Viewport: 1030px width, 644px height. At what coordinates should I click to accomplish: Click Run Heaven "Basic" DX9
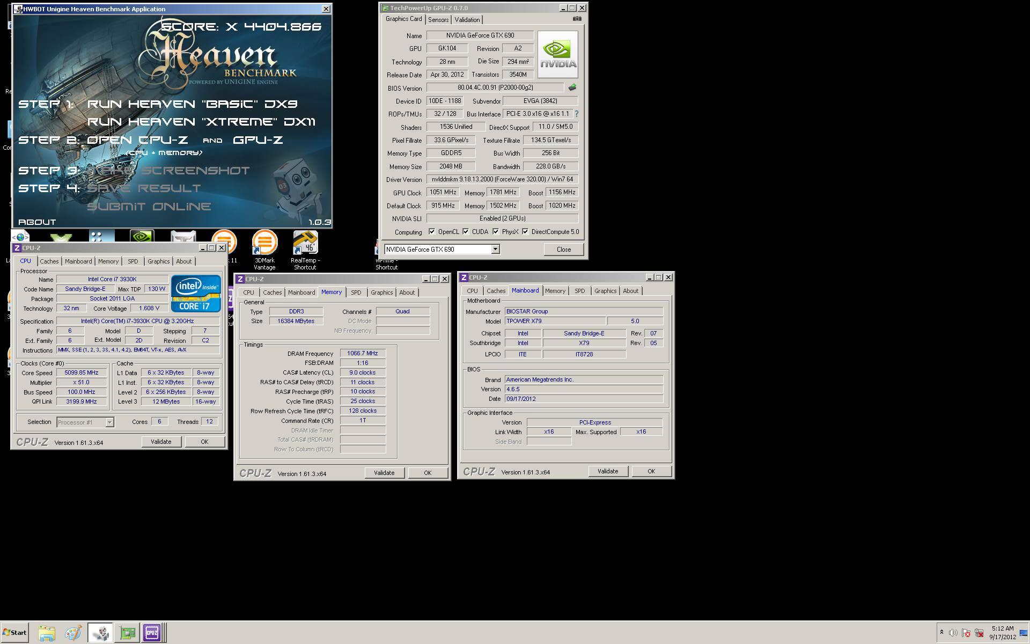pyautogui.click(x=193, y=104)
